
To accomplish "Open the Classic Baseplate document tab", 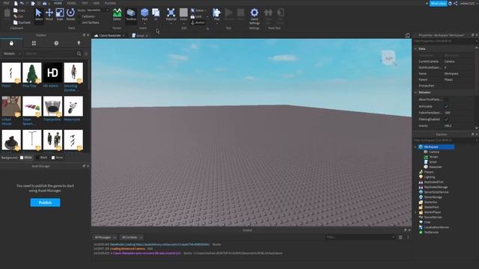I will [x=109, y=35].
